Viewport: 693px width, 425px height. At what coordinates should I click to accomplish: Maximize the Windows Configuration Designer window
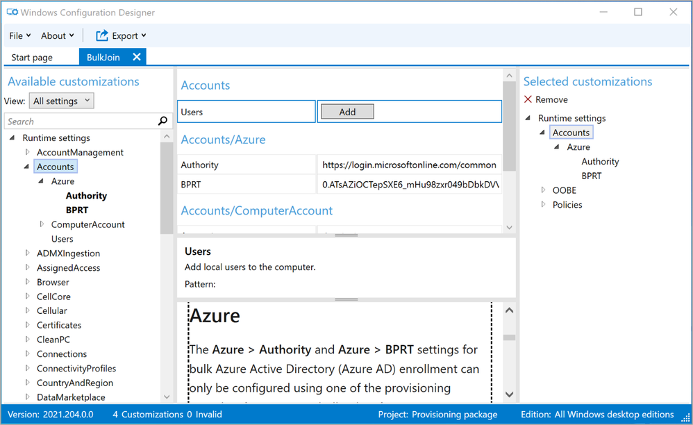point(637,12)
